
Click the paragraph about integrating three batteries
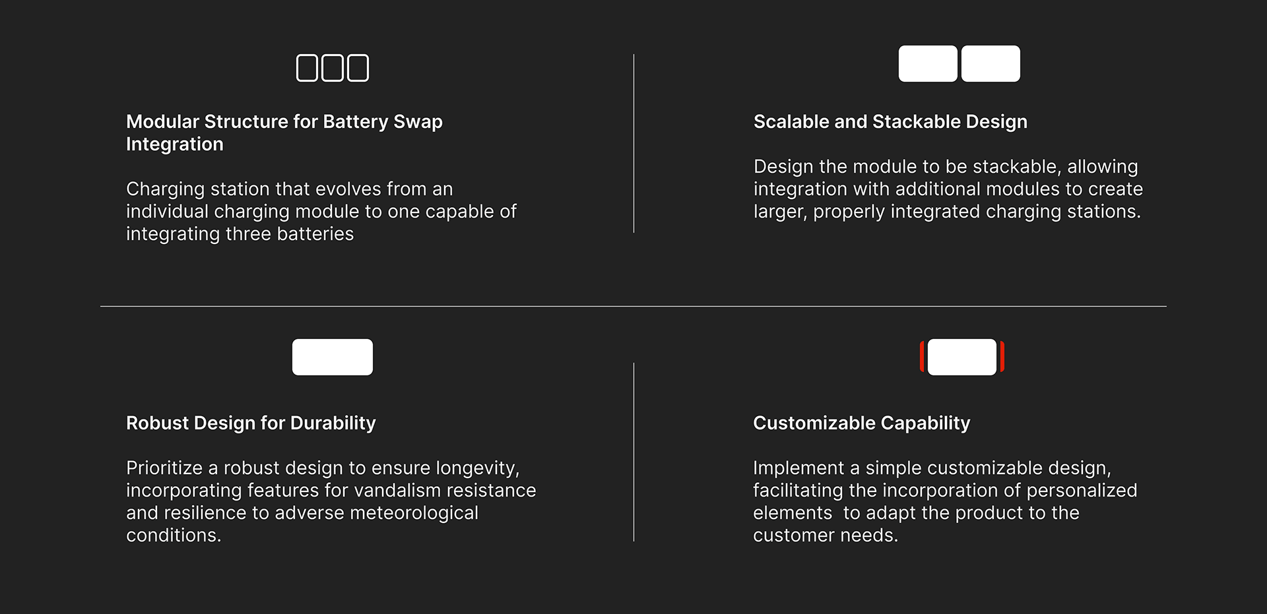321,211
